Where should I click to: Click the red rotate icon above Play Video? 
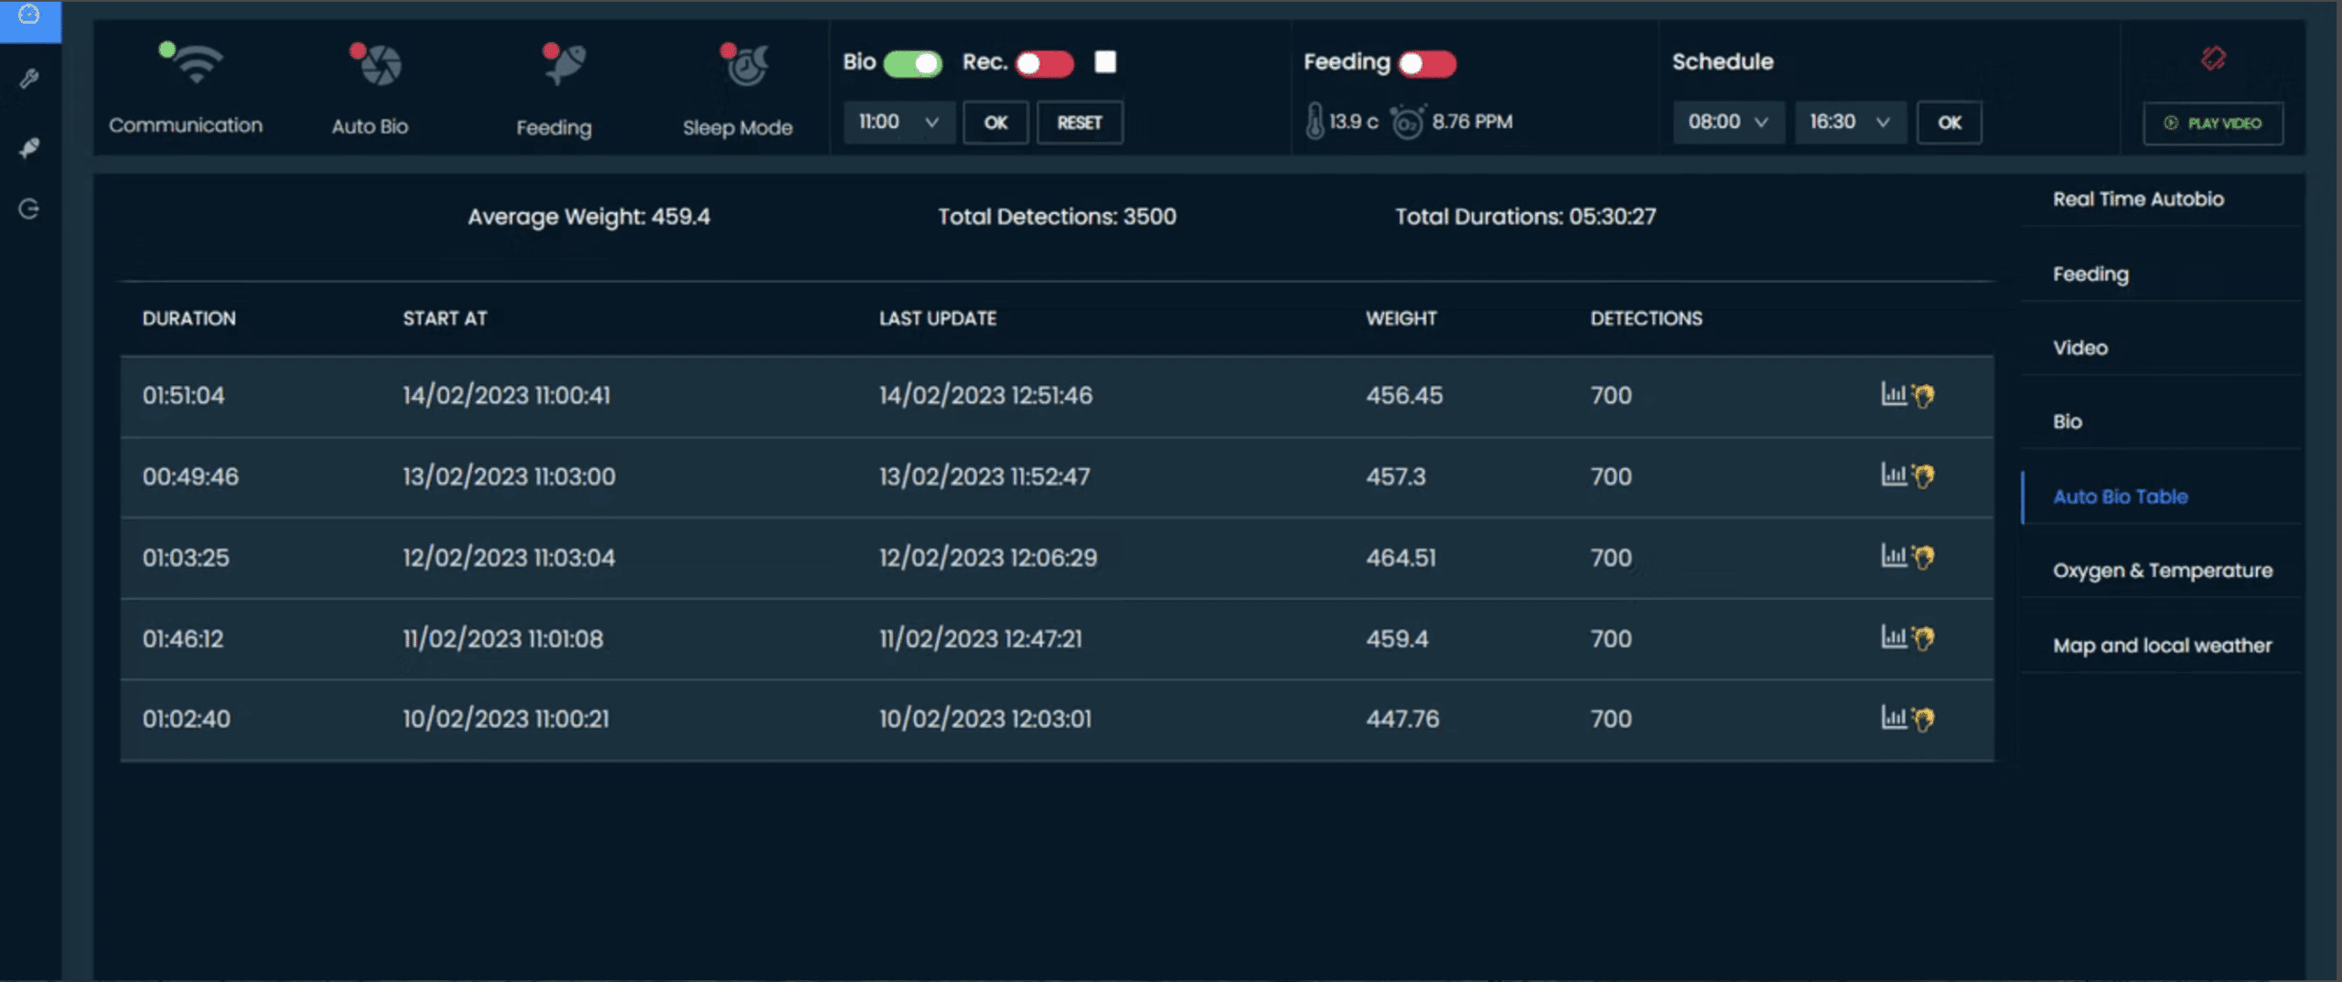coord(2212,59)
